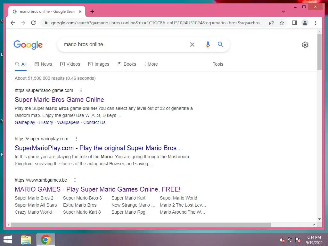Open the Super Mario Bros 3 link
This screenshot has height=246, width=328.
(x=82, y=198)
